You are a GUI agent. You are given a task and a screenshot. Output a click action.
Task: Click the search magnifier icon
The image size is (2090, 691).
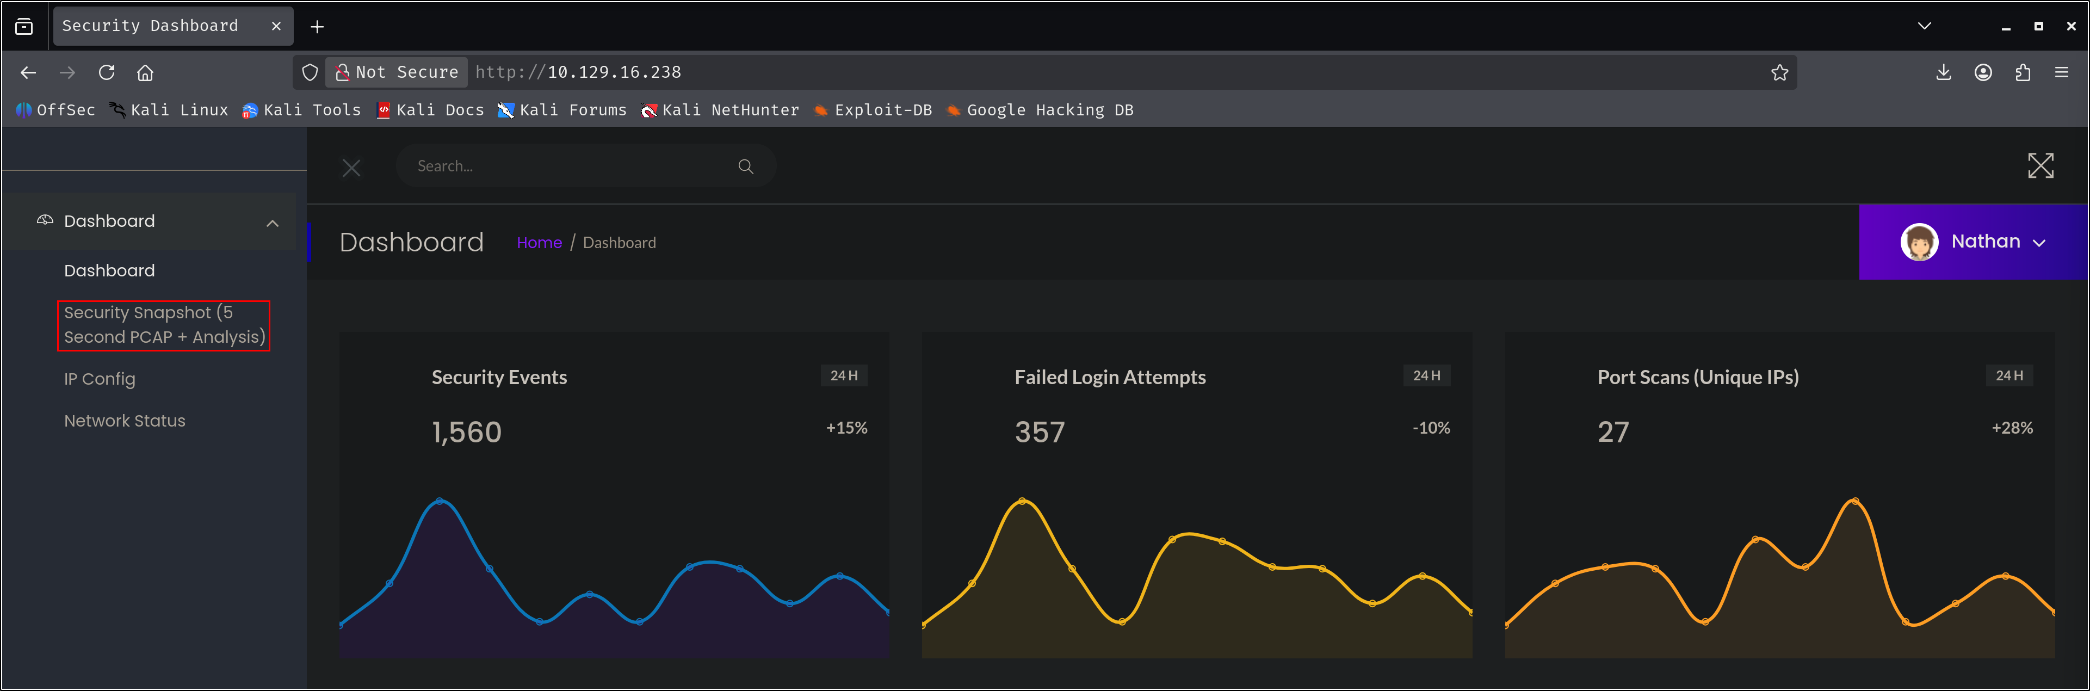click(745, 166)
